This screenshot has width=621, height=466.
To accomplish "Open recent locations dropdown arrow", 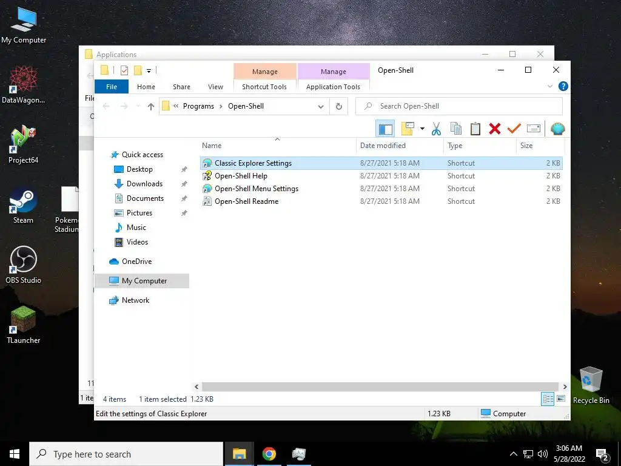I will [138, 106].
